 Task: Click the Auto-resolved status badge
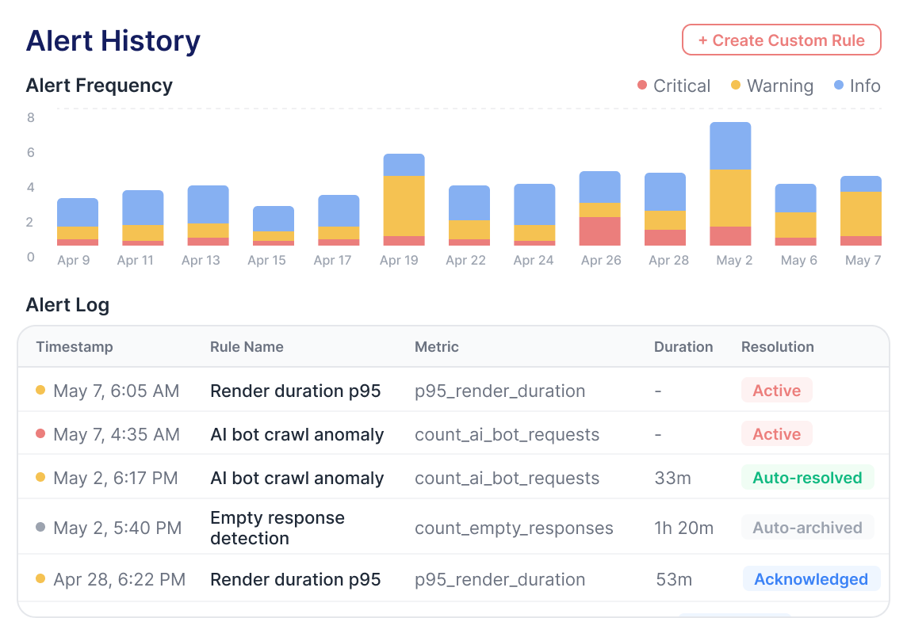pyautogui.click(x=808, y=478)
